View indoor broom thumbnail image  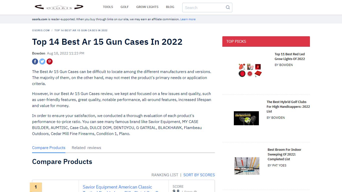point(247,166)
